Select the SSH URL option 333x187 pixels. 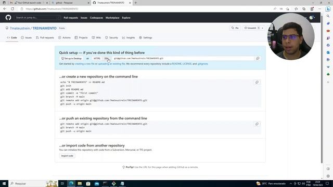tap(106, 58)
